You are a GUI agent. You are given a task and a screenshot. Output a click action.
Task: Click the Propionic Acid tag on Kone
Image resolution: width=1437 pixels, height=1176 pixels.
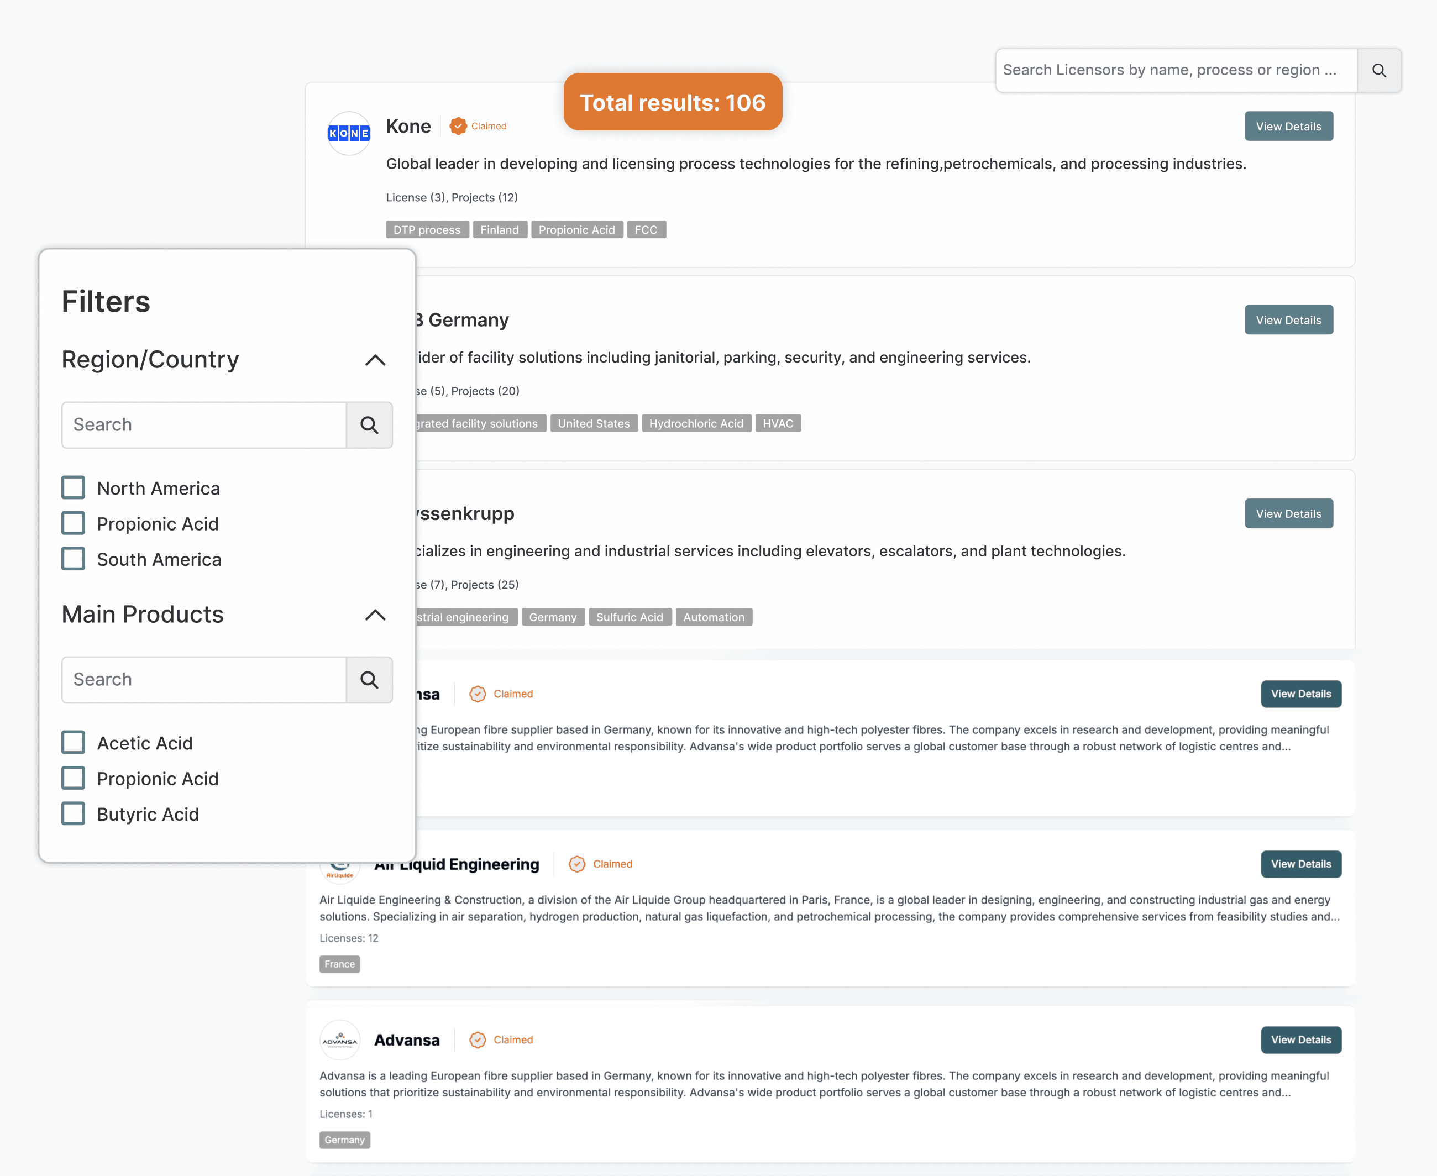tap(576, 230)
